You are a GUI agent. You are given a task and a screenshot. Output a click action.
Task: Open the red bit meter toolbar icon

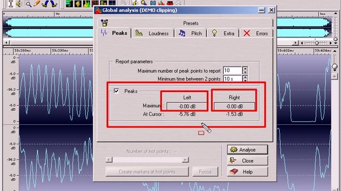(x=95, y=3)
